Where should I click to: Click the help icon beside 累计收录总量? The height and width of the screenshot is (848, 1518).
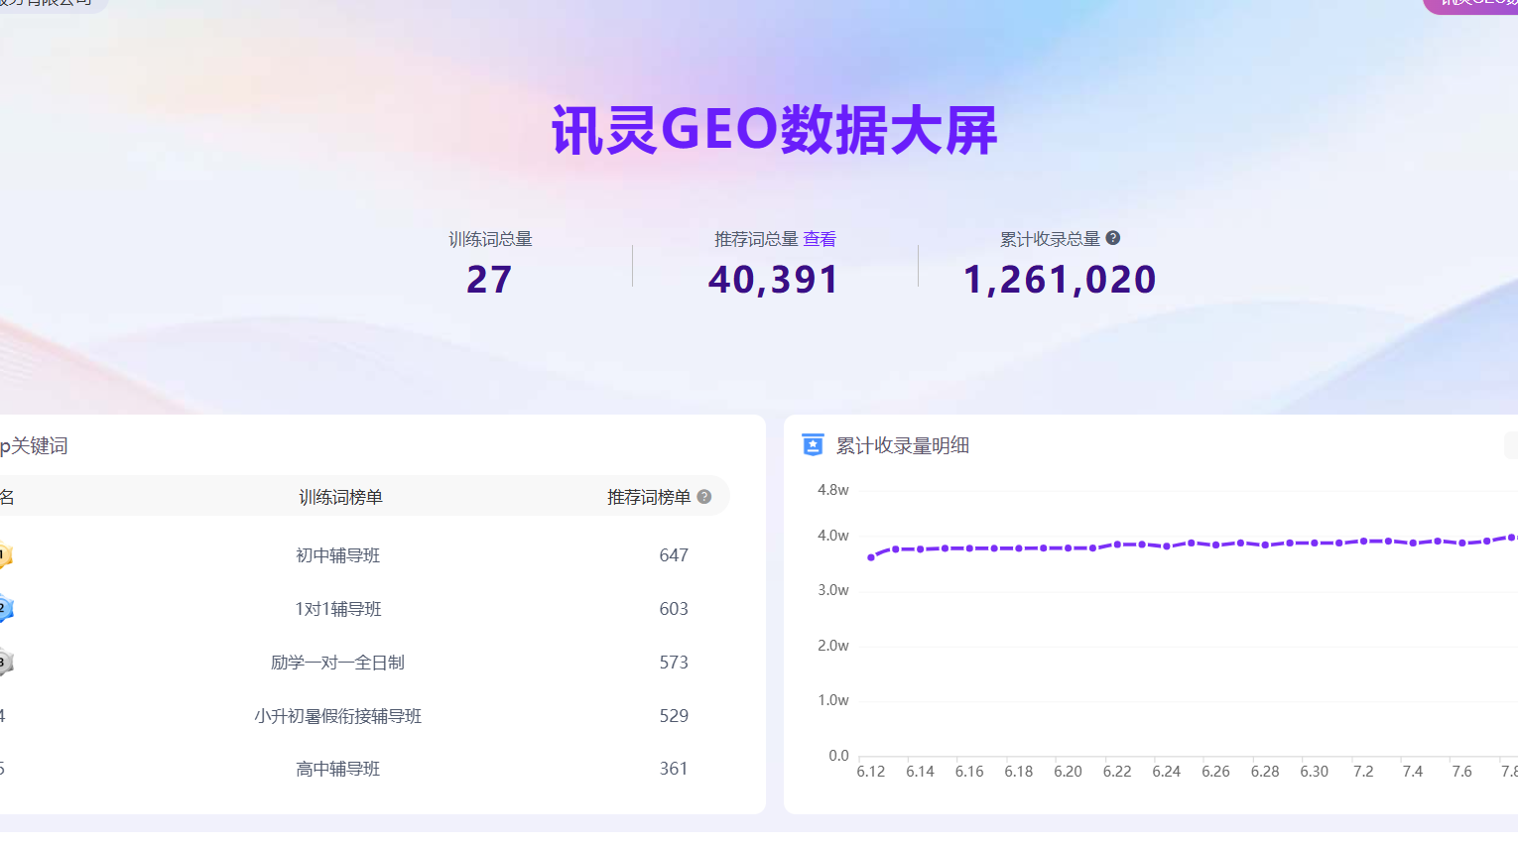point(1113,238)
